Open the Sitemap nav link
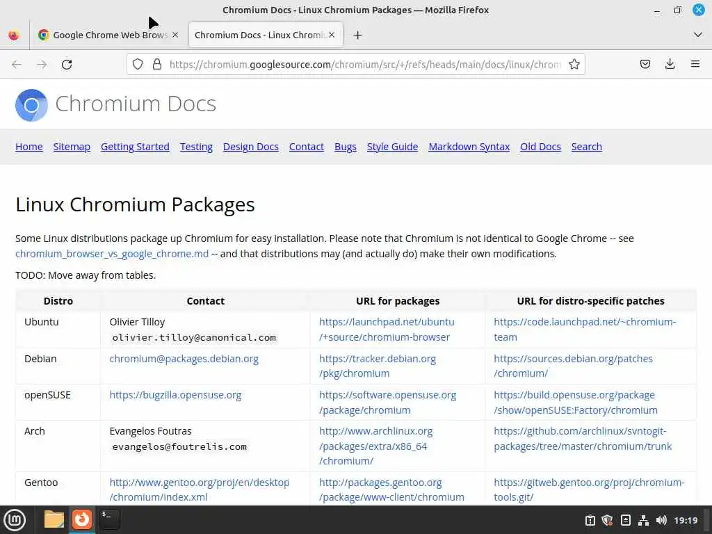 tap(72, 147)
